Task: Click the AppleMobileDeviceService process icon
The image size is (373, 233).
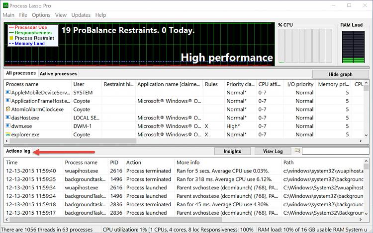Action: (x=8, y=92)
